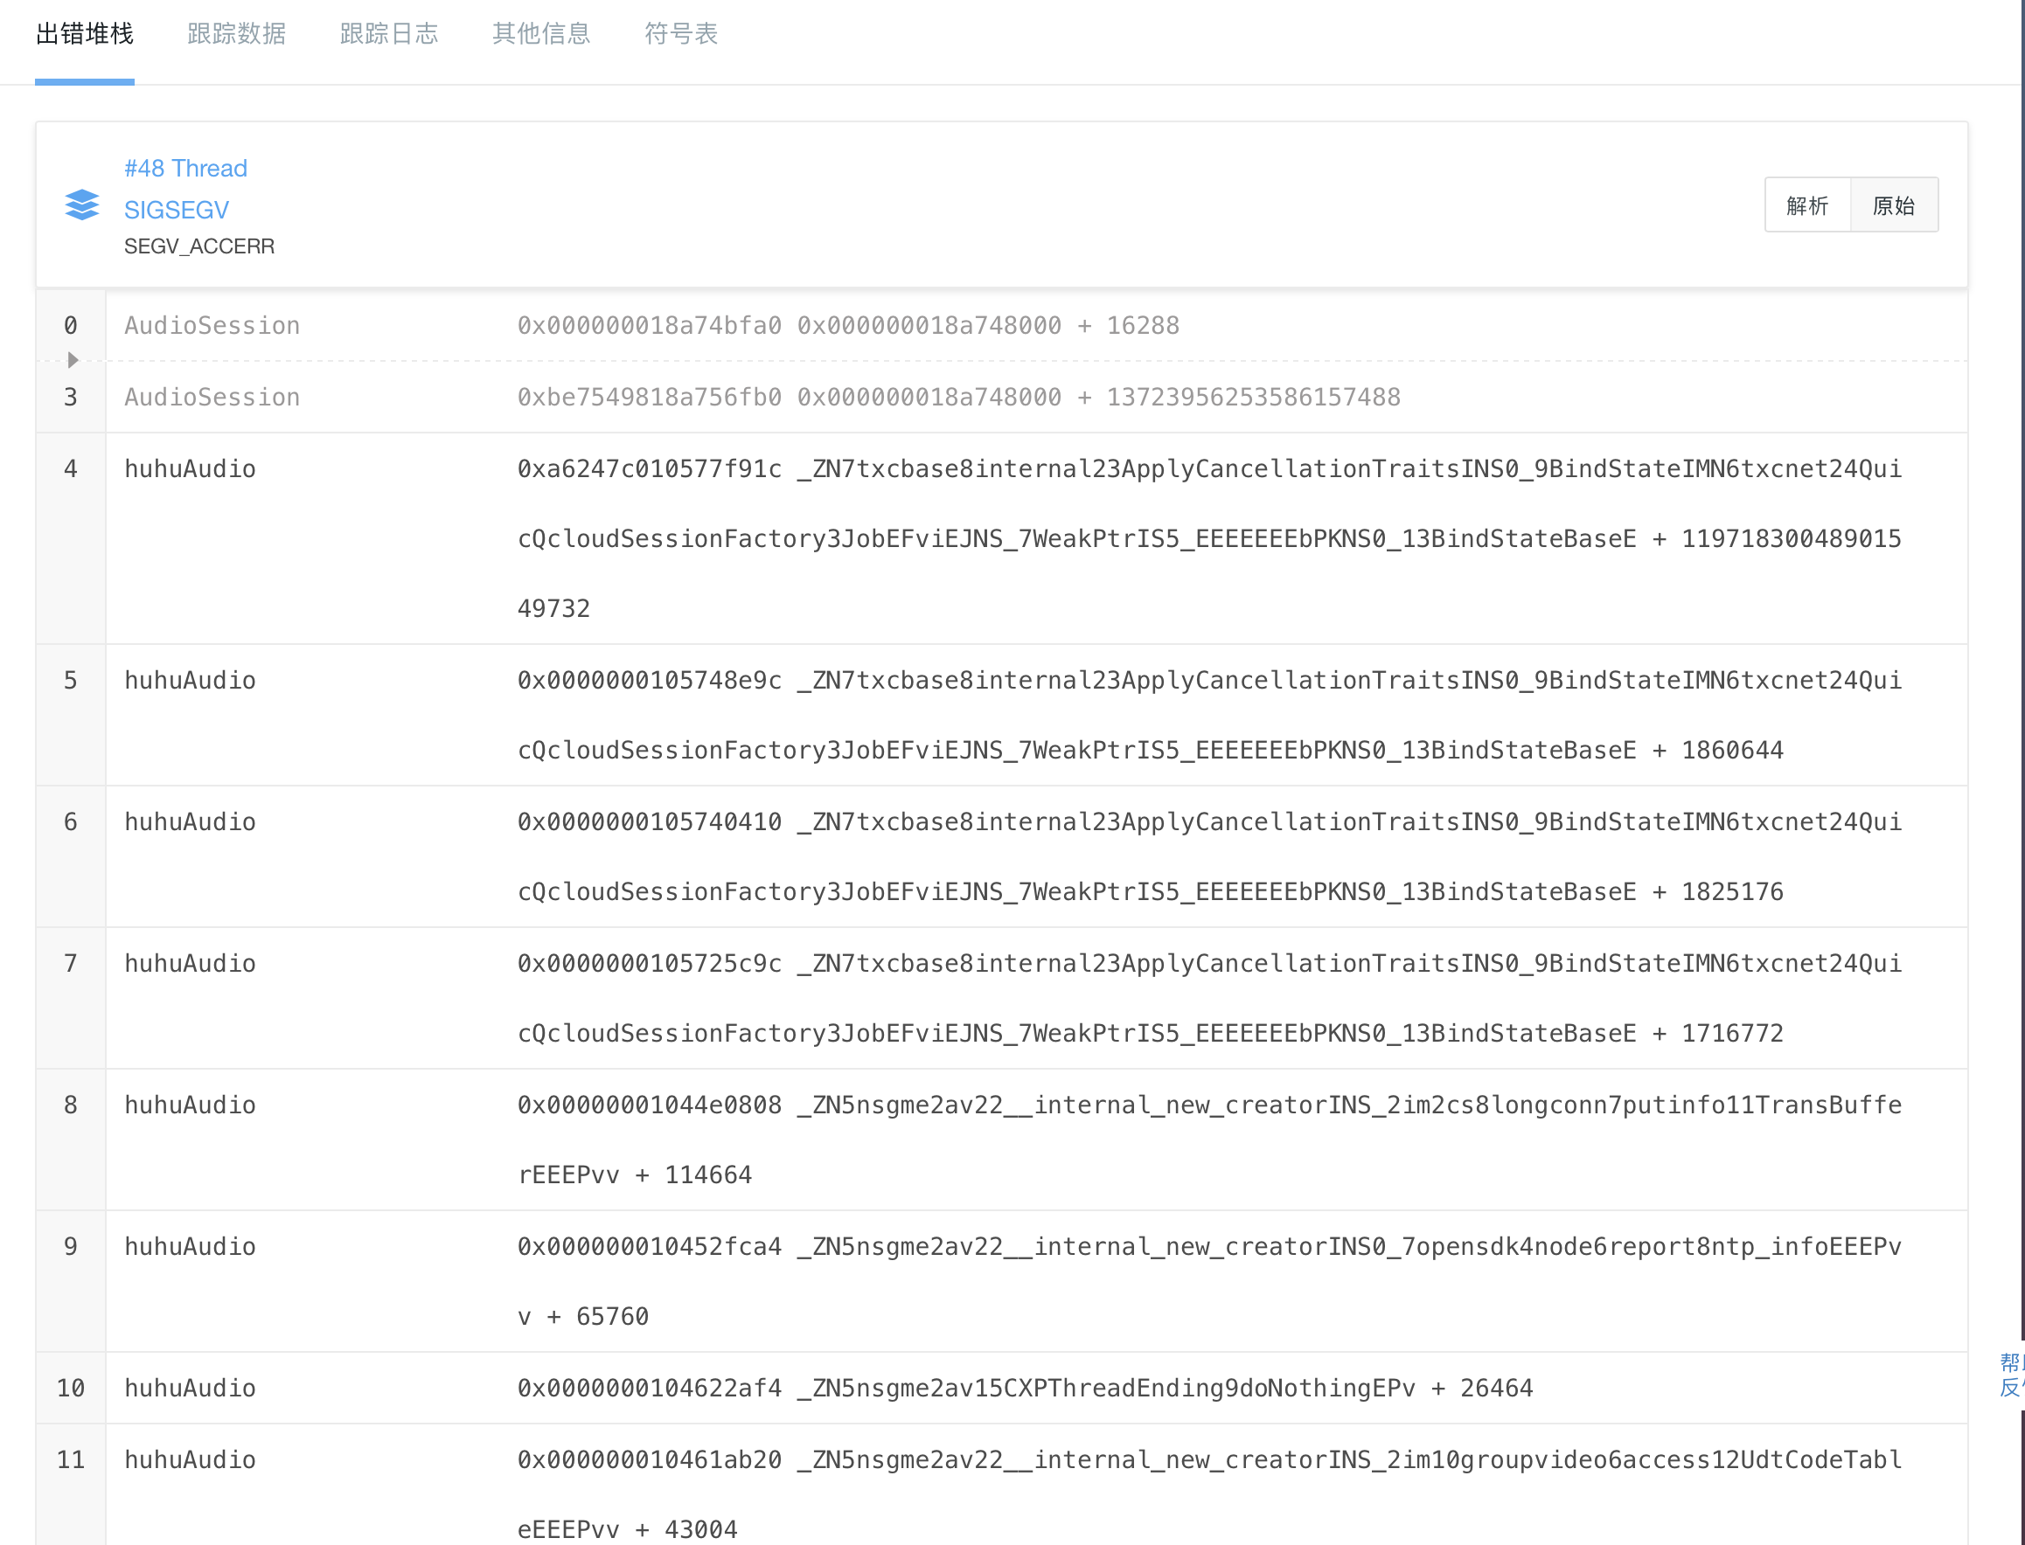
Task: Click the page vertical scrollbar
Action: click(x=2022, y=644)
